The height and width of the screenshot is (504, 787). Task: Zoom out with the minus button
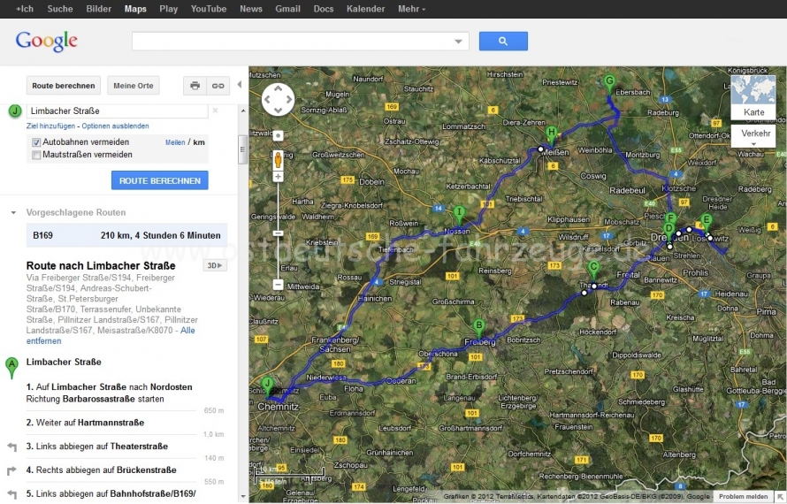278,285
